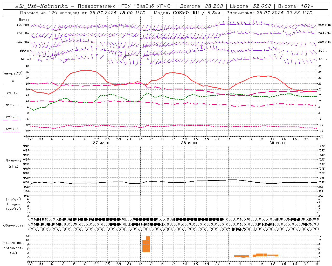Click the (км) unit label
The width and height of the screenshot is (332, 266).
point(13,253)
